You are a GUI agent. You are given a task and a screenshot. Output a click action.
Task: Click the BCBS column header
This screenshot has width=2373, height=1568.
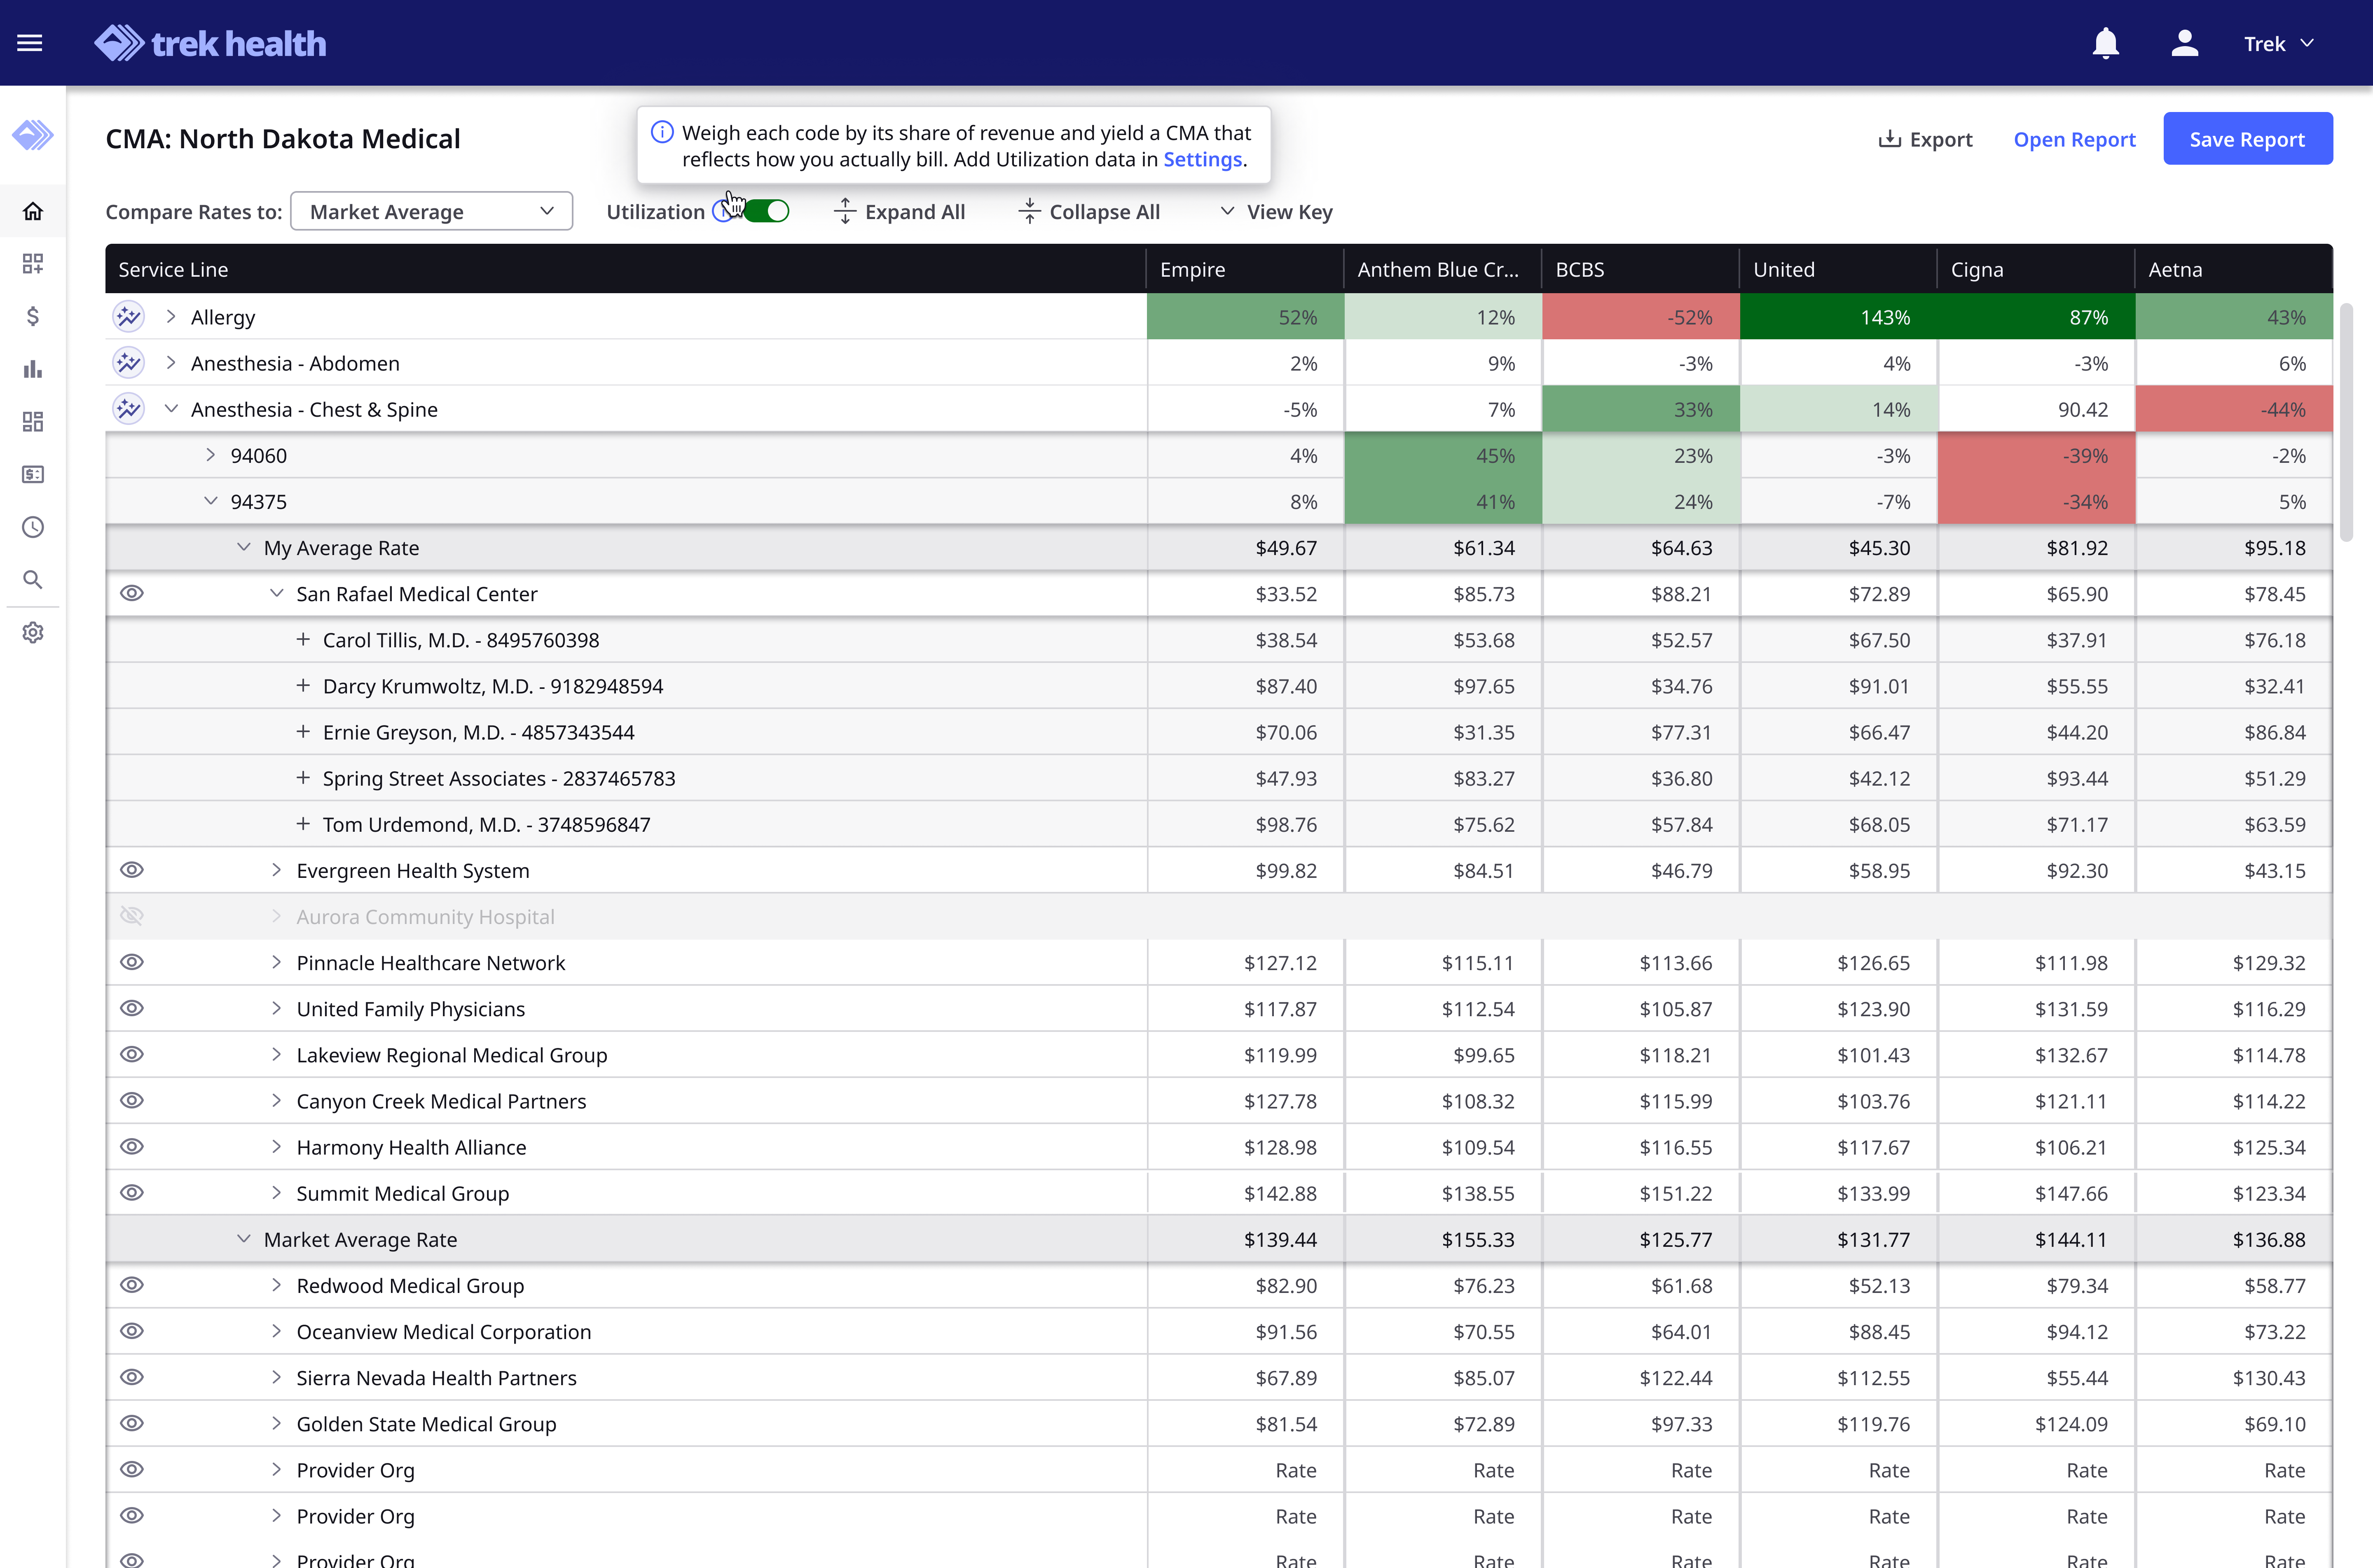(x=1641, y=269)
